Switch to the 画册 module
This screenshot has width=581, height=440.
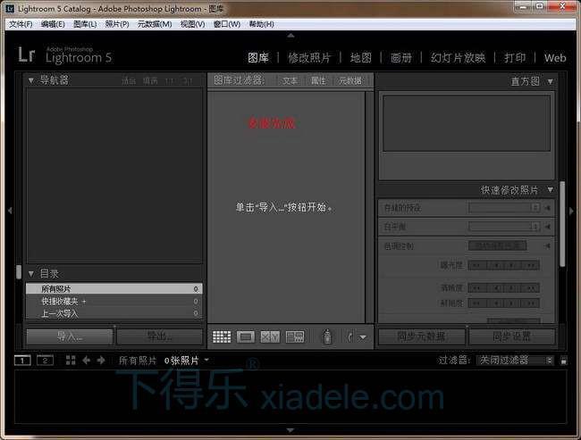401,58
